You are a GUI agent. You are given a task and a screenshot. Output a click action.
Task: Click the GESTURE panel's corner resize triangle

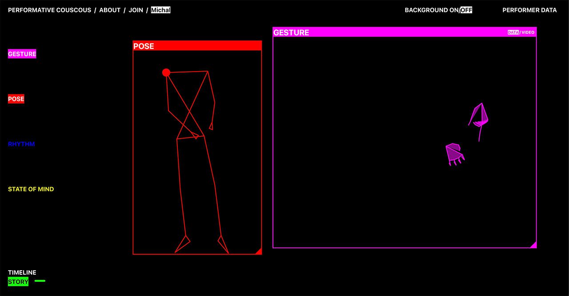click(x=533, y=245)
